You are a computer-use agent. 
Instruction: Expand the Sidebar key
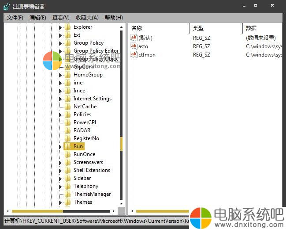coord(60,179)
